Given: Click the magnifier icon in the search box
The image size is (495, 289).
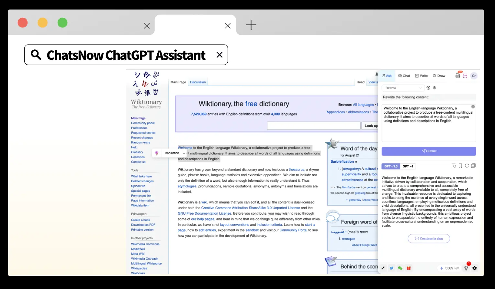Looking at the screenshot, I should 36,55.
